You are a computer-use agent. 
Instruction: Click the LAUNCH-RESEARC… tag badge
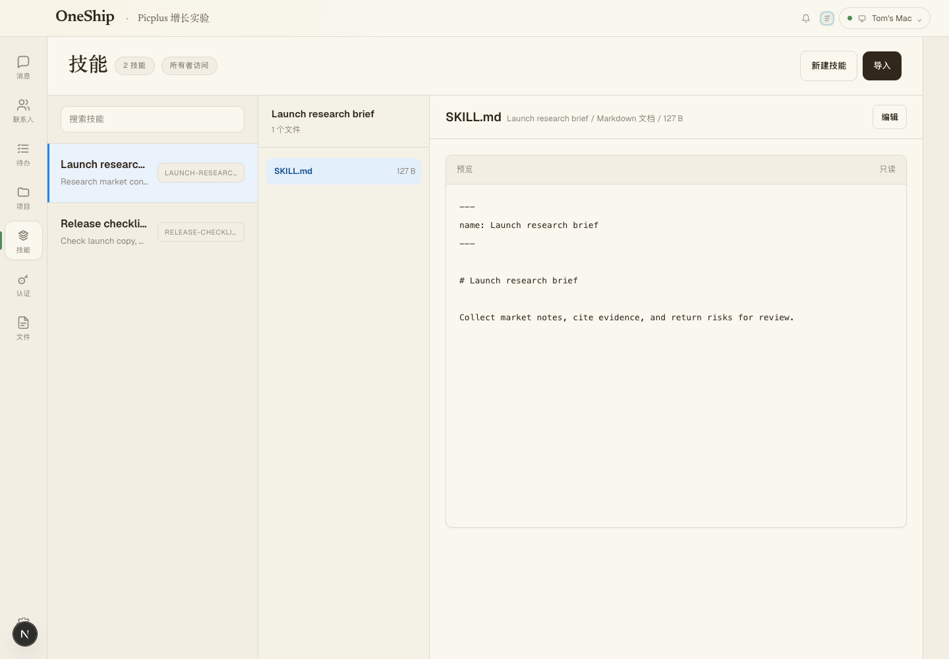(201, 173)
